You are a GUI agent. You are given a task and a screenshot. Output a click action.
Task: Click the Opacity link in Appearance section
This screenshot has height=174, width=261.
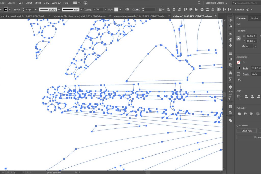click(x=246, y=74)
